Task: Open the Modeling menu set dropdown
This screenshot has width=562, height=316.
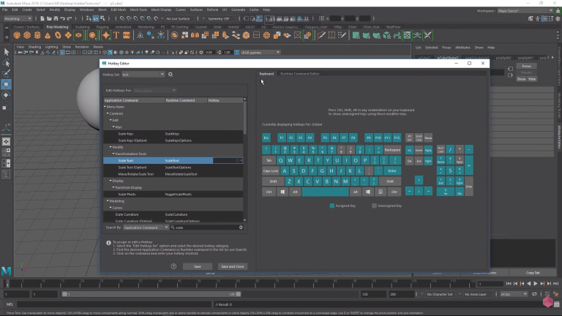Action: tap(18, 18)
